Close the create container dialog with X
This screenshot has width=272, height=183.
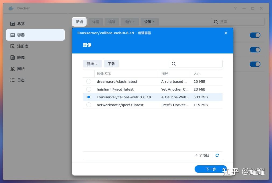(x=226, y=33)
